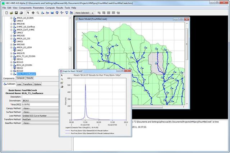Choose the Source creation tool
This screenshot has height=153, width=230.
coord(66,13)
